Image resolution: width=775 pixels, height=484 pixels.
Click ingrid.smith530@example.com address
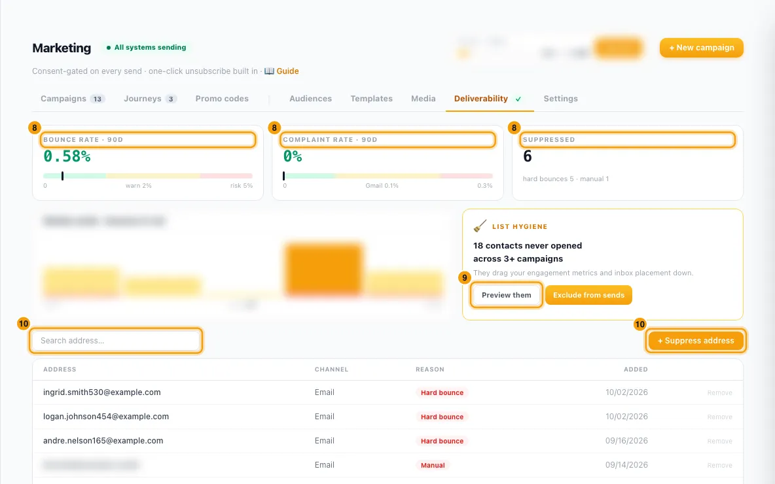pos(102,392)
